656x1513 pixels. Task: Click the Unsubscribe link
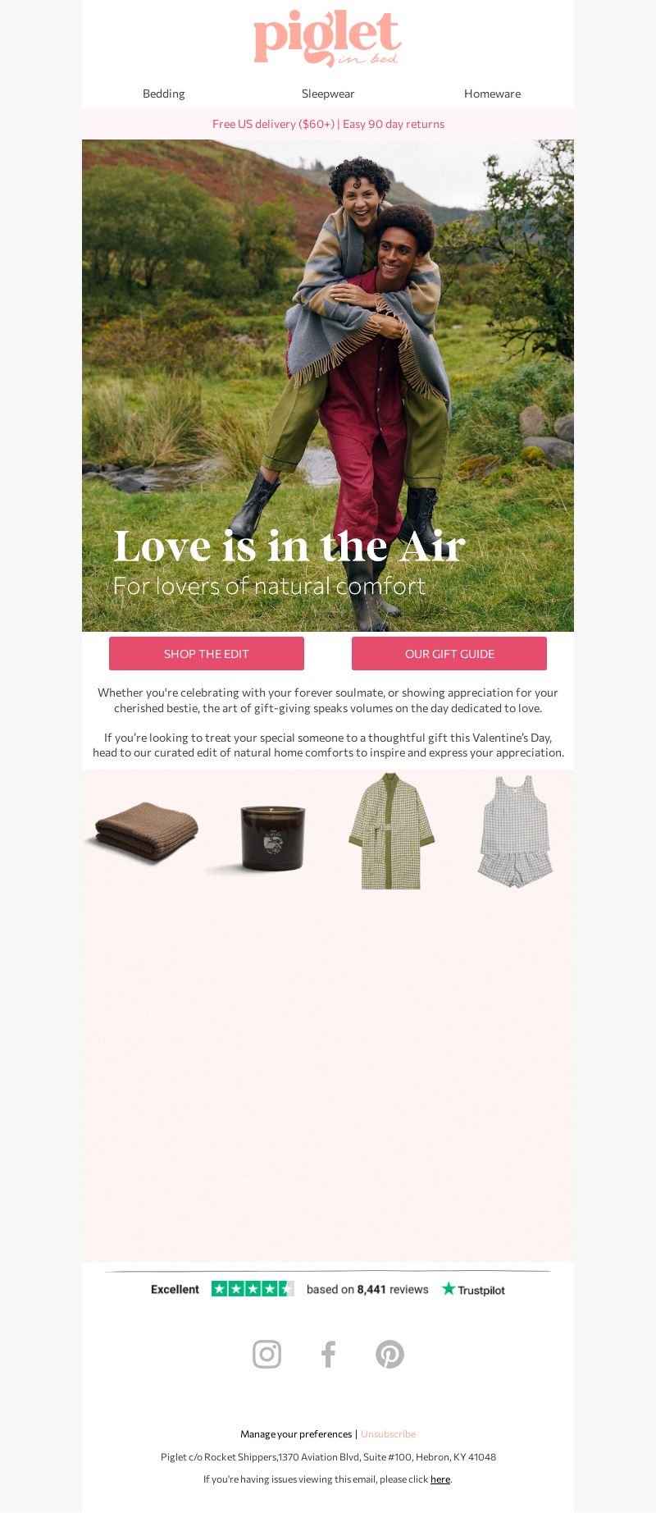click(388, 1434)
